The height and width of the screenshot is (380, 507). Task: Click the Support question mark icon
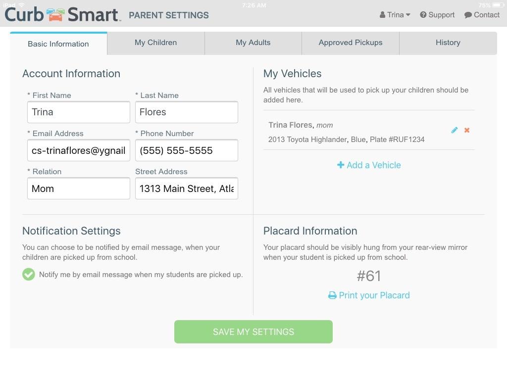coord(423,15)
